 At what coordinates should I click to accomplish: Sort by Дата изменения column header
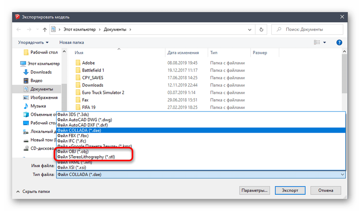point(183,53)
